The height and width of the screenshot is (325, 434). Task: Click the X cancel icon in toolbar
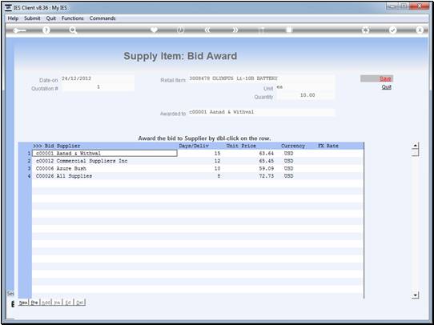click(420, 30)
